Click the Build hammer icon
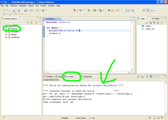168x120 pixels. [75, 10]
